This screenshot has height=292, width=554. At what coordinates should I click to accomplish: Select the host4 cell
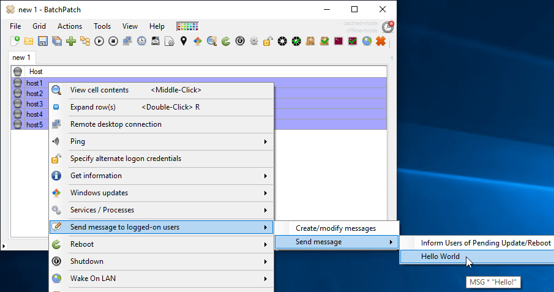[34, 114]
